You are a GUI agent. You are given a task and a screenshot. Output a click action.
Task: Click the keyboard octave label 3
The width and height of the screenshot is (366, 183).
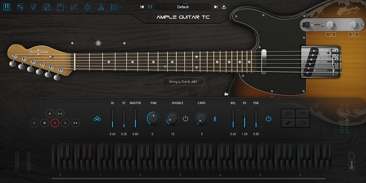point(180,175)
